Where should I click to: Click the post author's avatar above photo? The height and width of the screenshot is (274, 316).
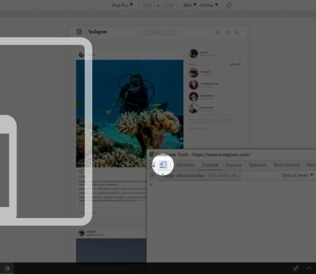(81, 55)
